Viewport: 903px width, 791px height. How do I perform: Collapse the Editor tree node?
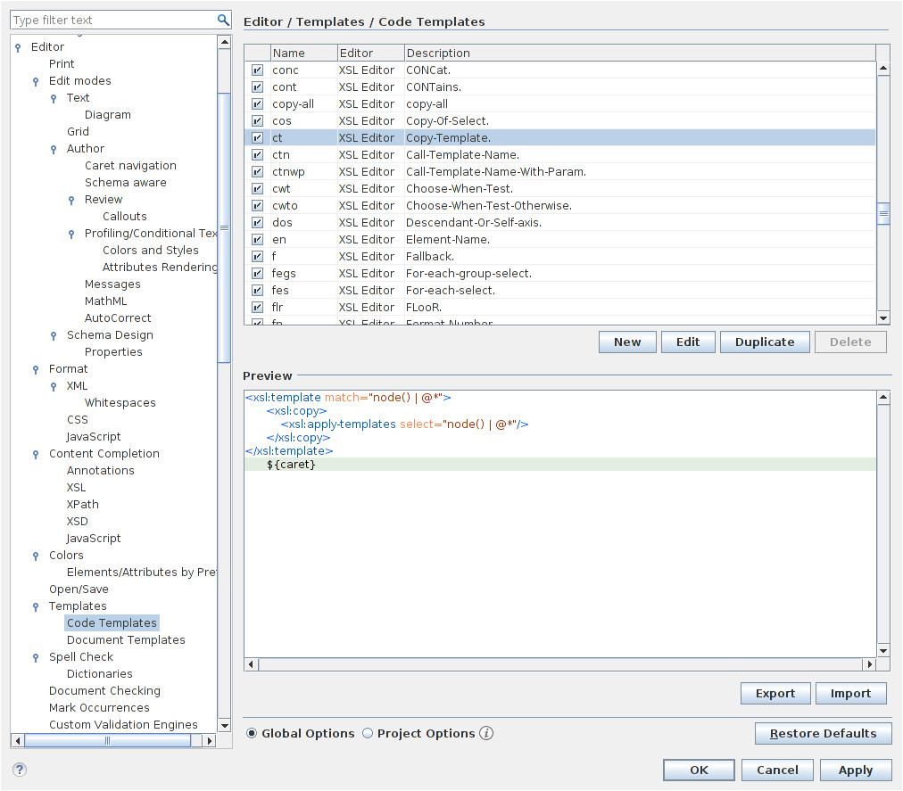[x=19, y=48]
